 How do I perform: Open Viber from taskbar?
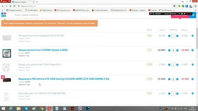[x=80, y=109]
